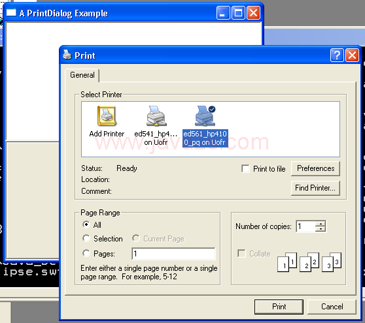
Task: Click the Print dialog help question-mark button
Action: 337,55
